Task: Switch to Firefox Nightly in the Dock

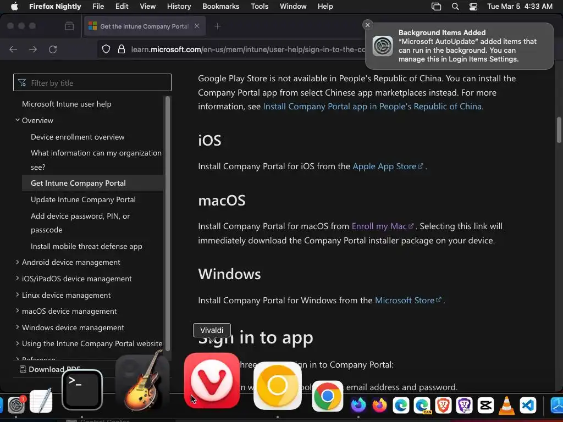Action: pos(358,405)
